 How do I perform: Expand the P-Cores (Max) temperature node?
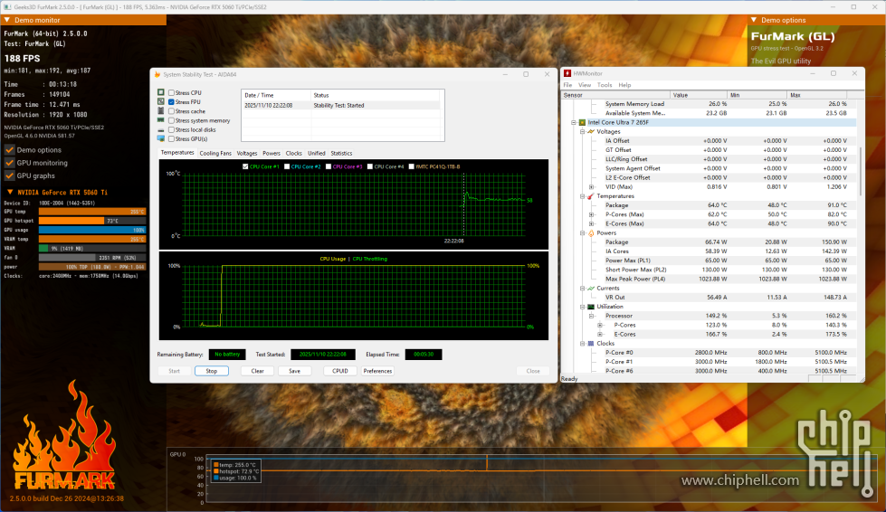(591, 214)
